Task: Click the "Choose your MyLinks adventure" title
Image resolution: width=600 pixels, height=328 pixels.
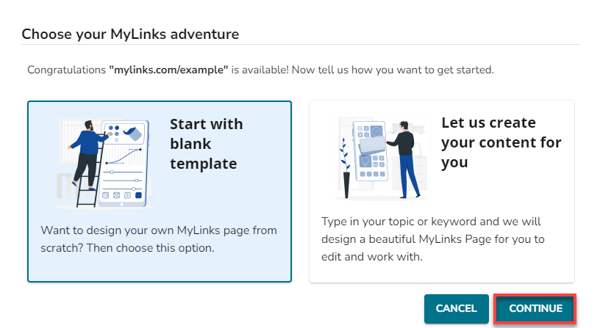Action: pyautogui.click(x=131, y=34)
